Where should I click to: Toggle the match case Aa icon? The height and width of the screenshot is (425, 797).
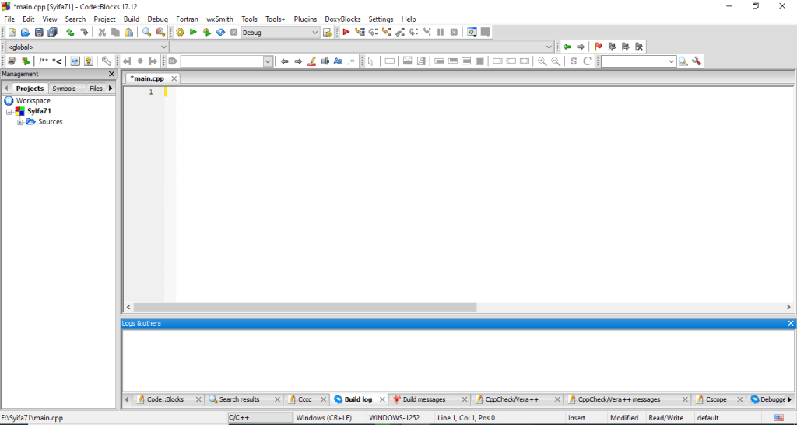[x=338, y=61]
